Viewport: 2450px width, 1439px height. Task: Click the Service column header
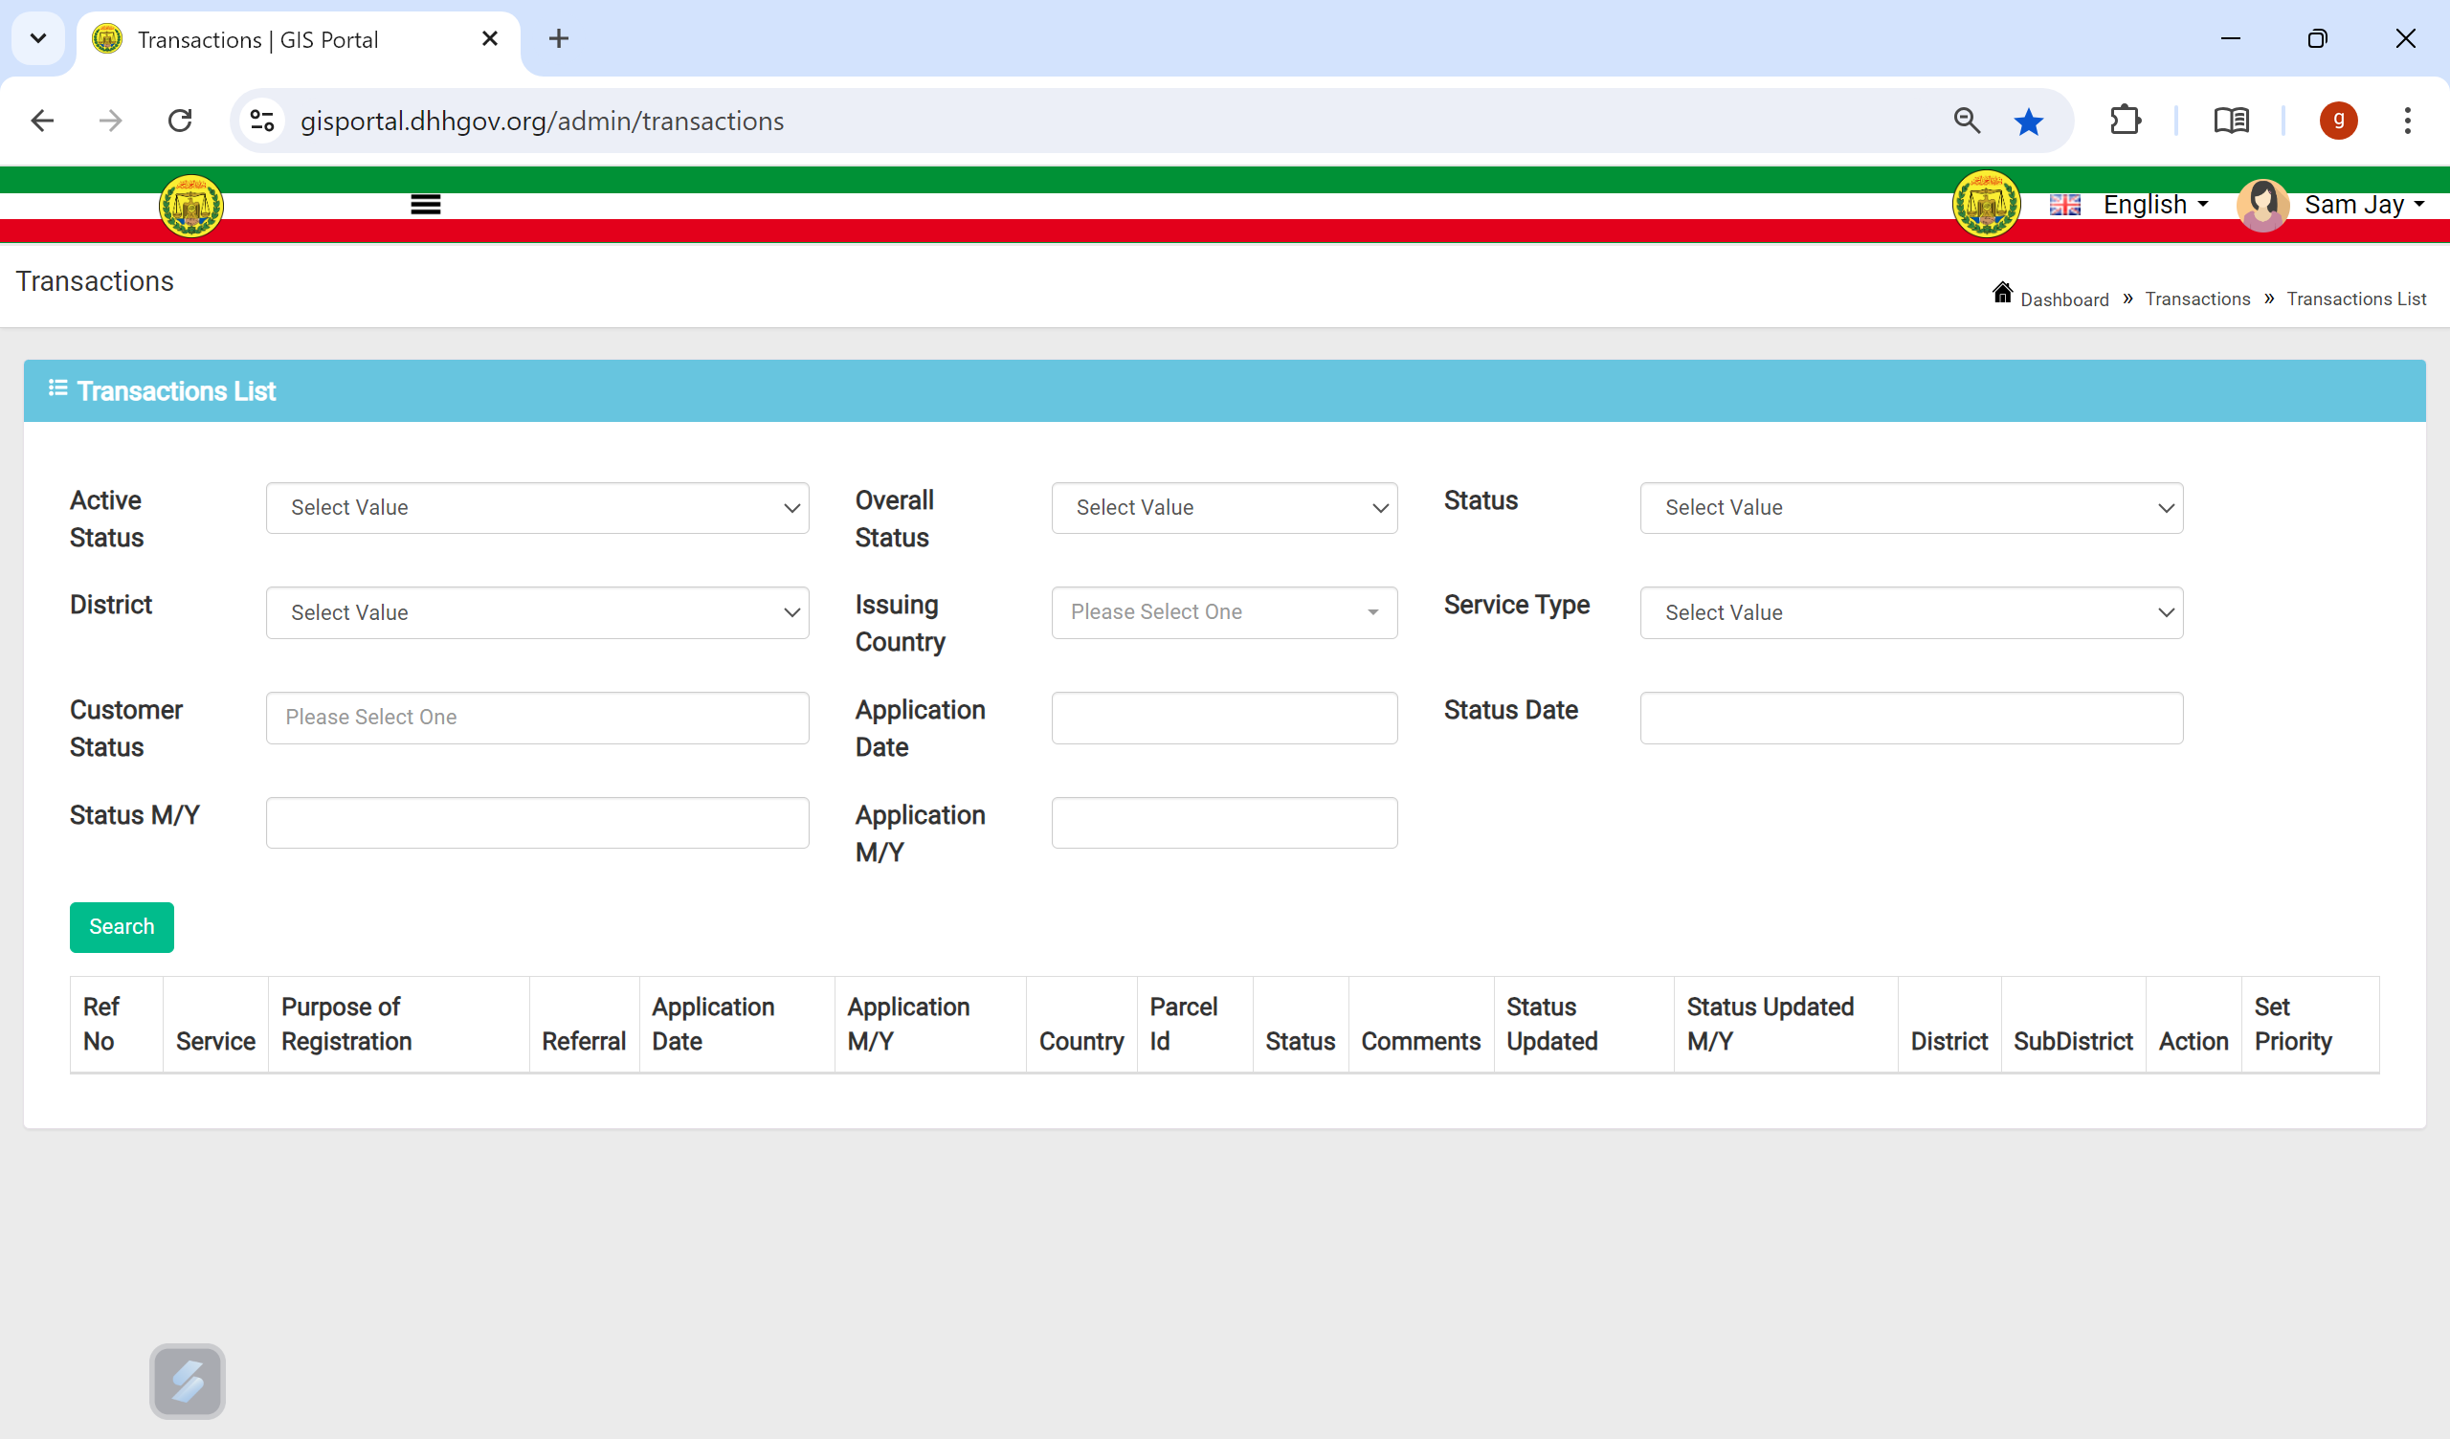tap(215, 1024)
